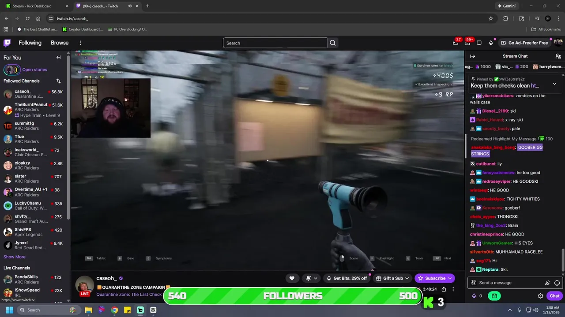Screen dimensions: 565x317
Task: Open Tfue channel in sidebar
Action: tap(34, 139)
